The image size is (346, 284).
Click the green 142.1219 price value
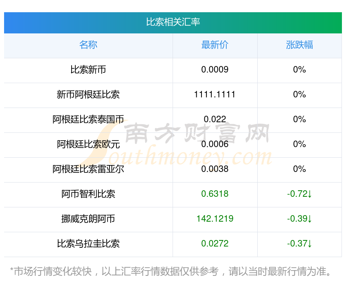[x=215, y=219]
